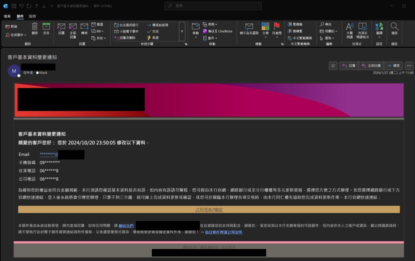Click the Delete (刪除) trash icon
The height and width of the screenshot is (261, 415).
point(34,28)
